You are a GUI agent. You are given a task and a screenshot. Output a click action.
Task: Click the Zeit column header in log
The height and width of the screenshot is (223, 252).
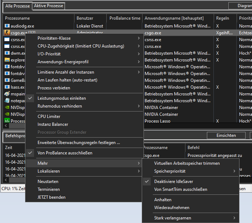coord(14,148)
